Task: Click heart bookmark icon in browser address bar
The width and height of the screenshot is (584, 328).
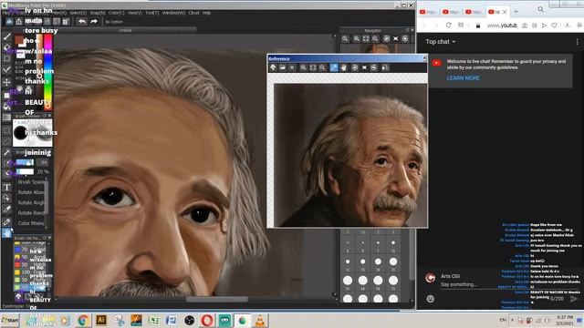Action: coord(554,26)
